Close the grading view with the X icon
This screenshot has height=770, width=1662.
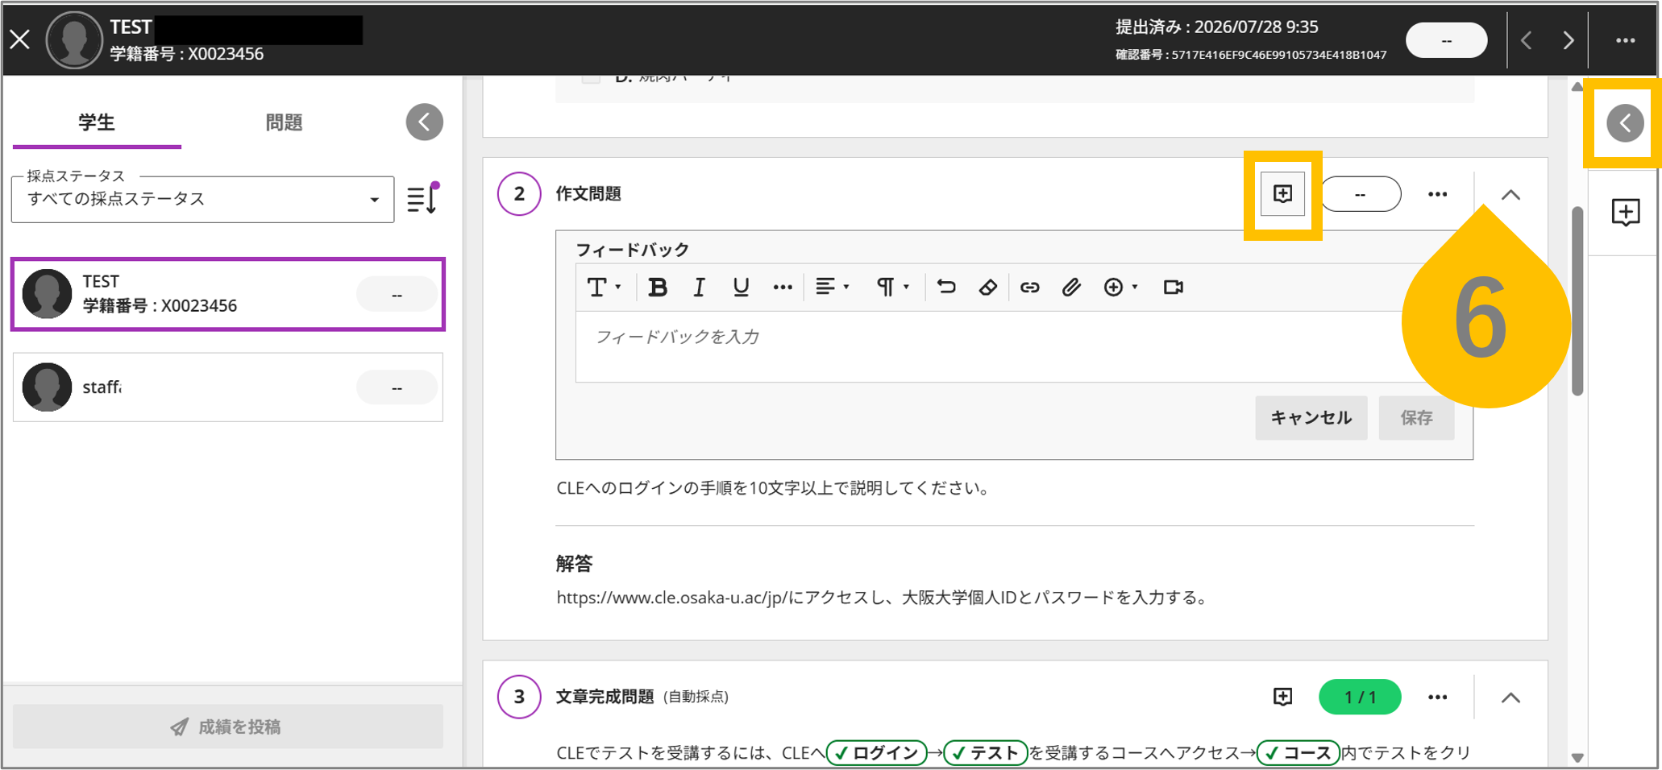[x=20, y=39]
